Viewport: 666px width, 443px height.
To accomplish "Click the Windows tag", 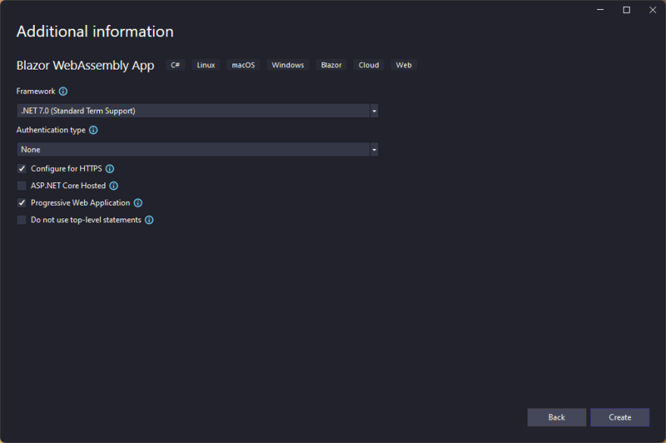I will (x=288, y=65).
